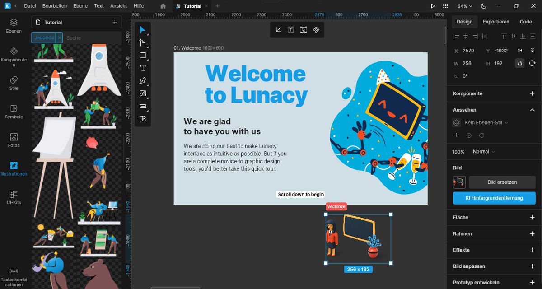This screenshot has height=289, width=542.
Task: Open the UI-Kits panel
Action: point(14,197)
